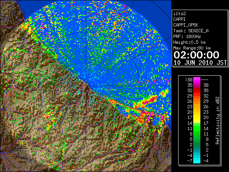Screen dimensions: 229x172
Task: Click the radar center where range crosshairs meet
Action: click(x=86, y=86)
